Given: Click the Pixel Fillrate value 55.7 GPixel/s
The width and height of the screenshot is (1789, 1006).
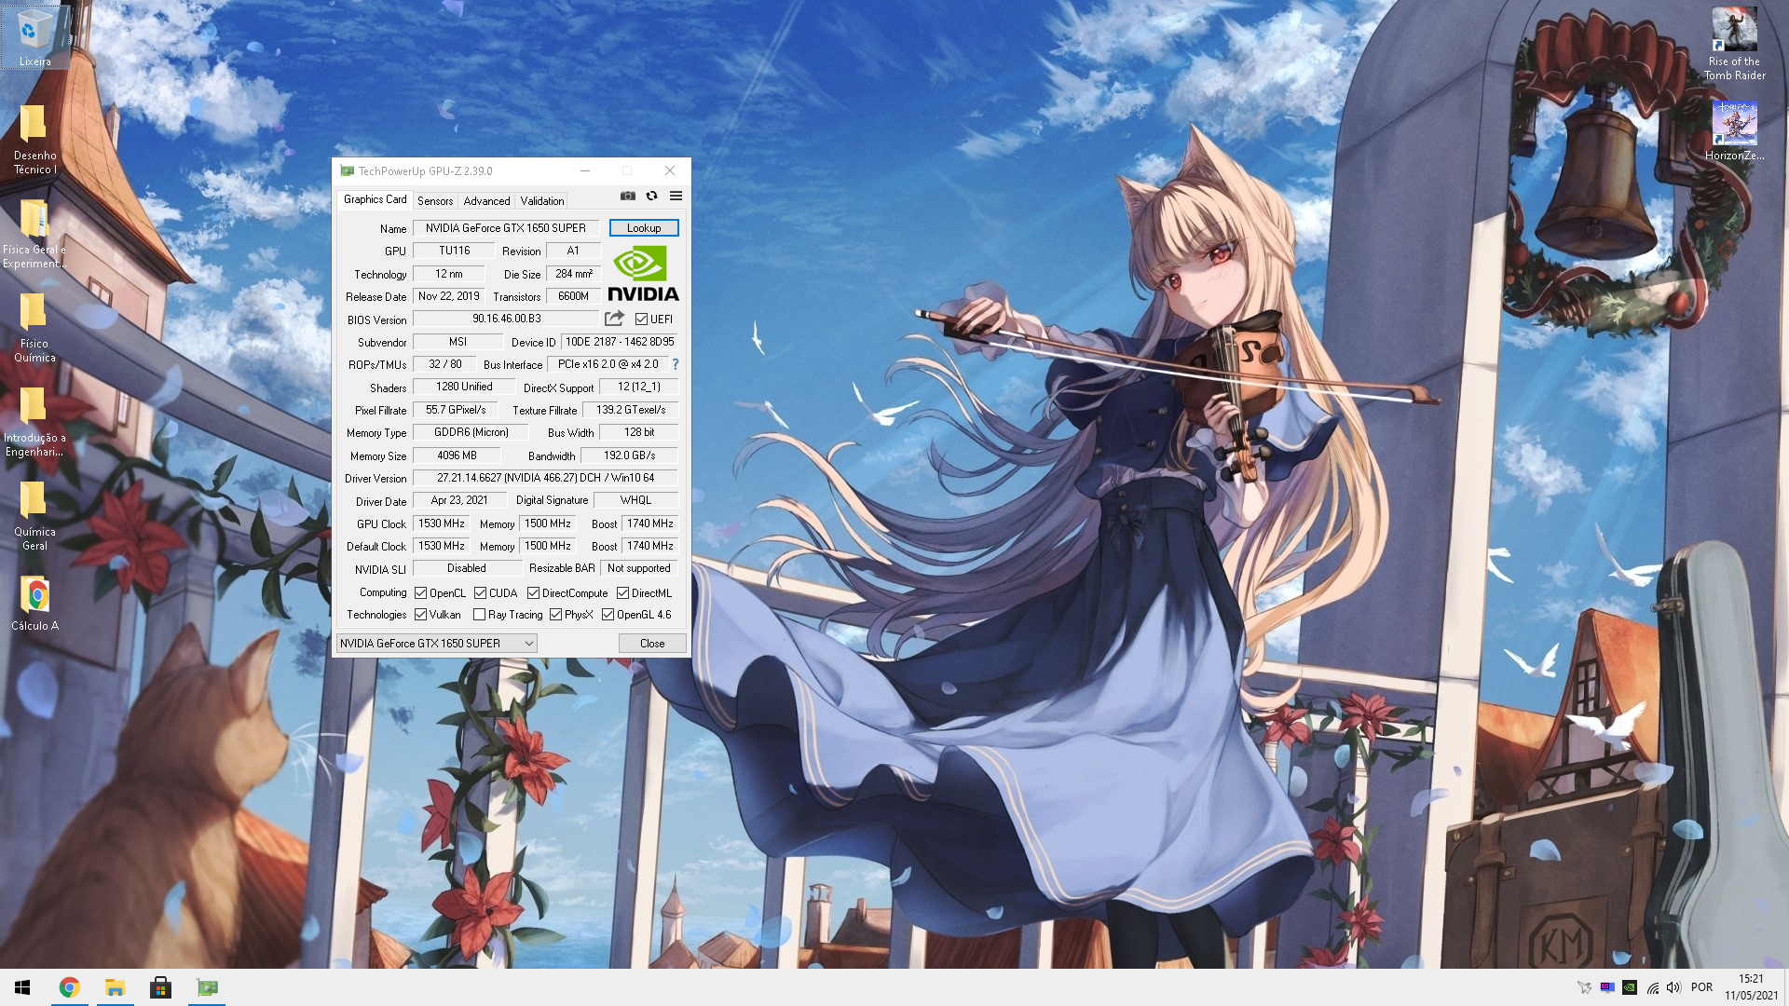Looking at the screenshot, I should [x=456, y=410].
